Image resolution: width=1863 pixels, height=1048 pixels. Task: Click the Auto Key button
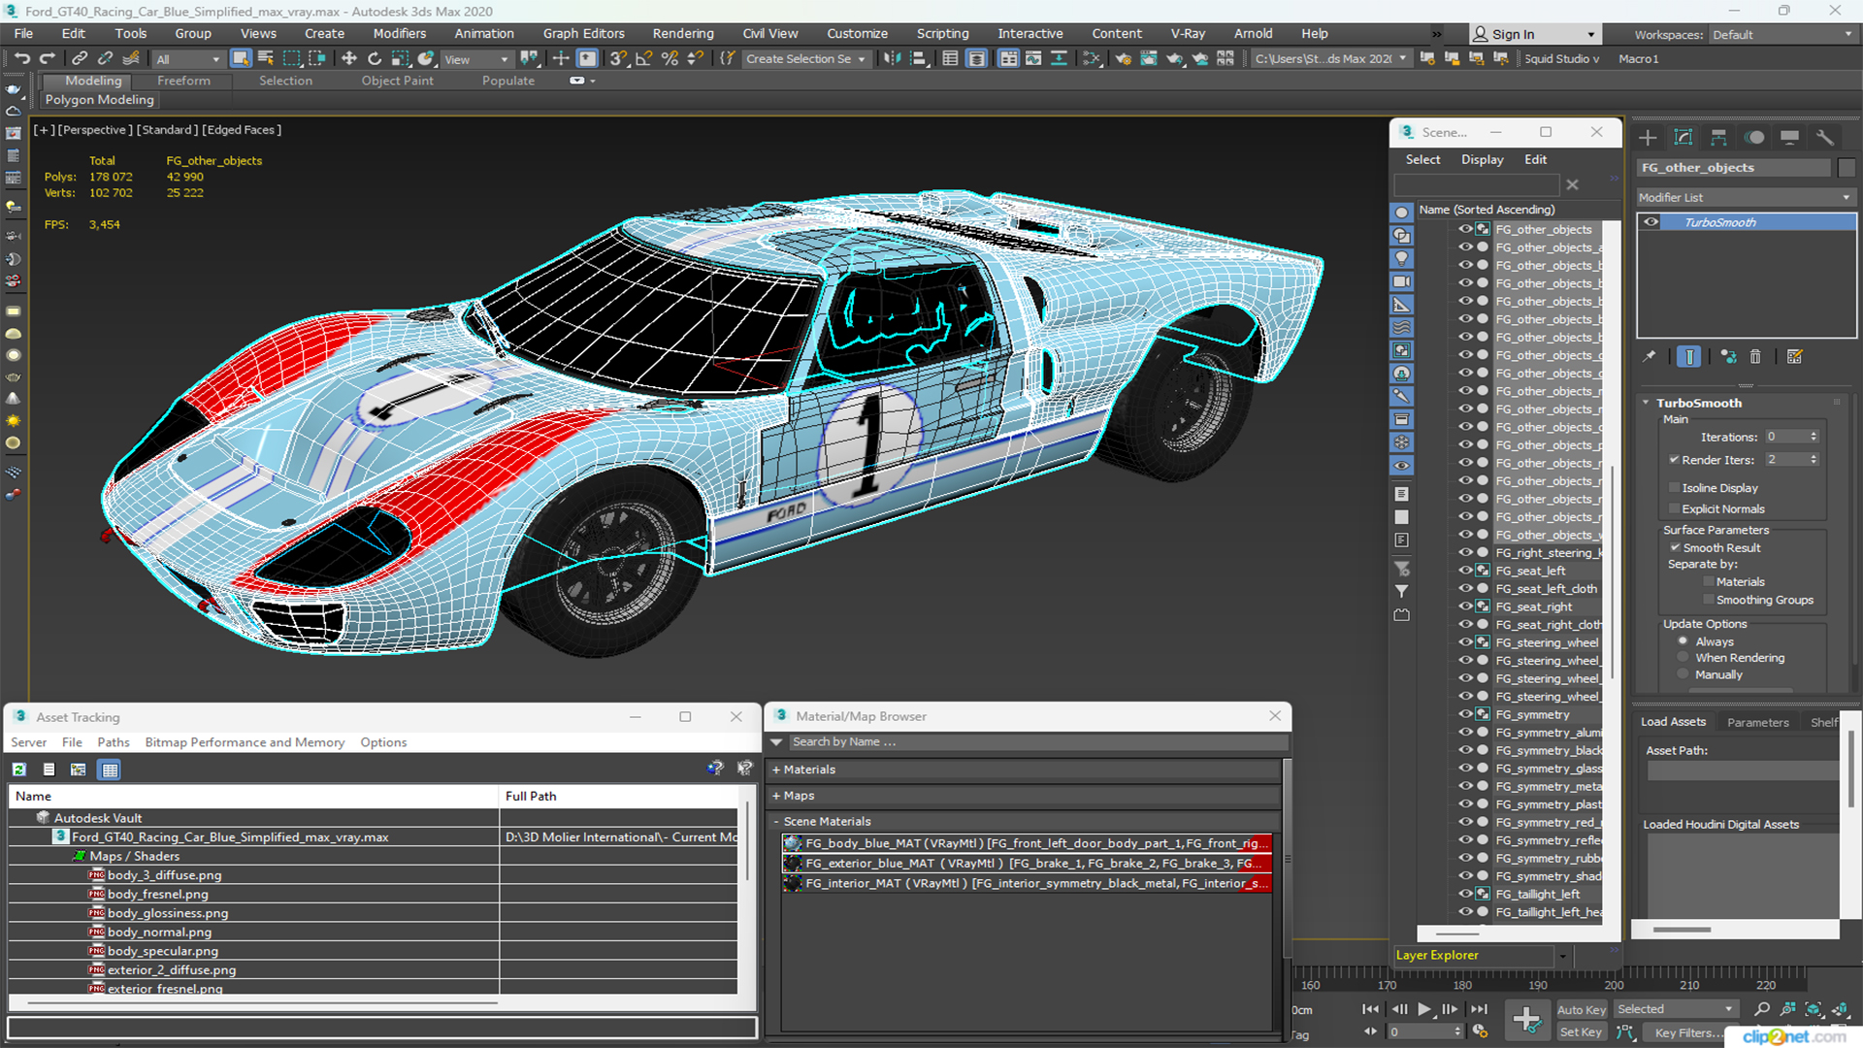tap(1581, 1010)
